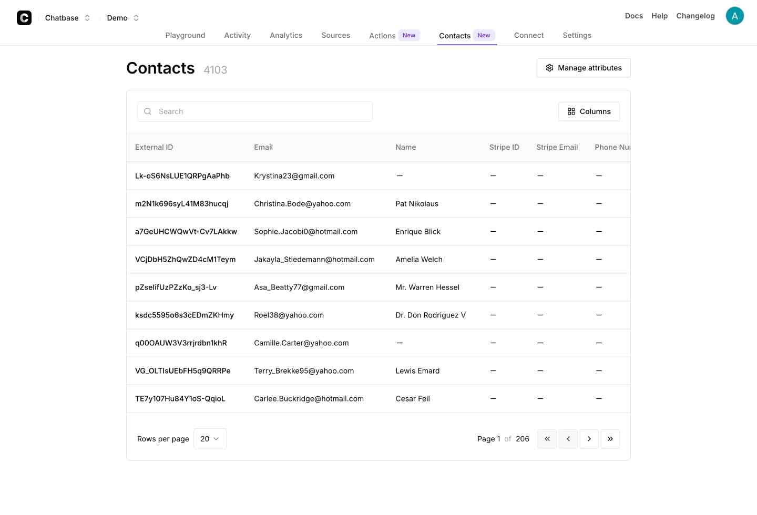Select external ID a7GeUHCWQwVt-Cv7LAkkw

[186, 231]
